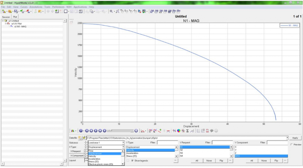Click the Sigma summation icon

[188, 131]
